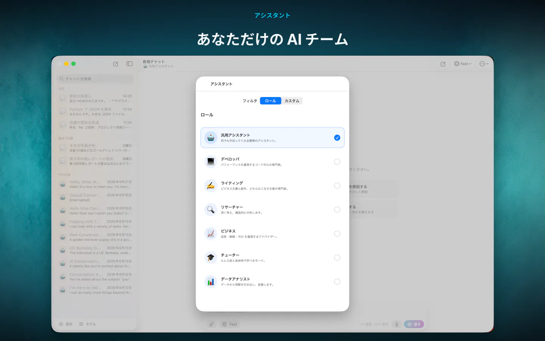The image size is (545, 341).
Task: Click the 話す voice button
Action: coord(414,324)
